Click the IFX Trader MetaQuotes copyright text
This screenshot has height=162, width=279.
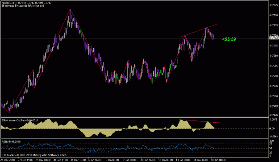(34, 155)
